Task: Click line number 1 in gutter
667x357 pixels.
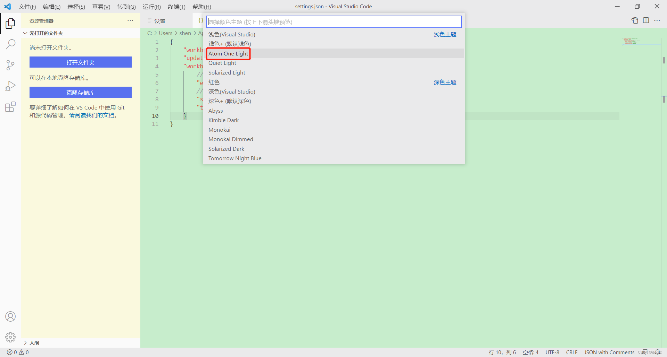Action: [157, 42]
